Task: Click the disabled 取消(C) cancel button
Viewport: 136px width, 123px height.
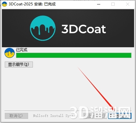Action: coord(16,116)
